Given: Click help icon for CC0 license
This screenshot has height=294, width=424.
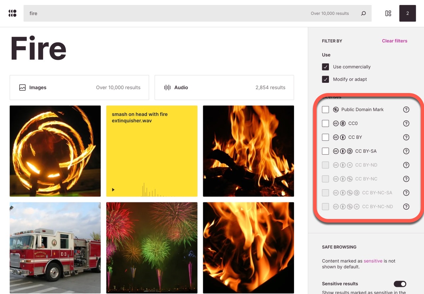Looking at the screenshot, I should pos(406,123).
